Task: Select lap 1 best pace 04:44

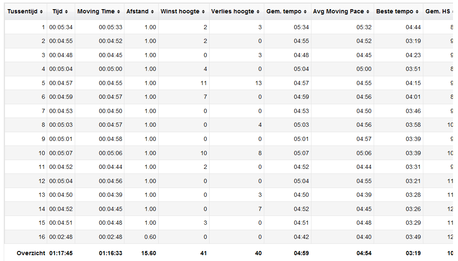Action: [x=413, y=27]
